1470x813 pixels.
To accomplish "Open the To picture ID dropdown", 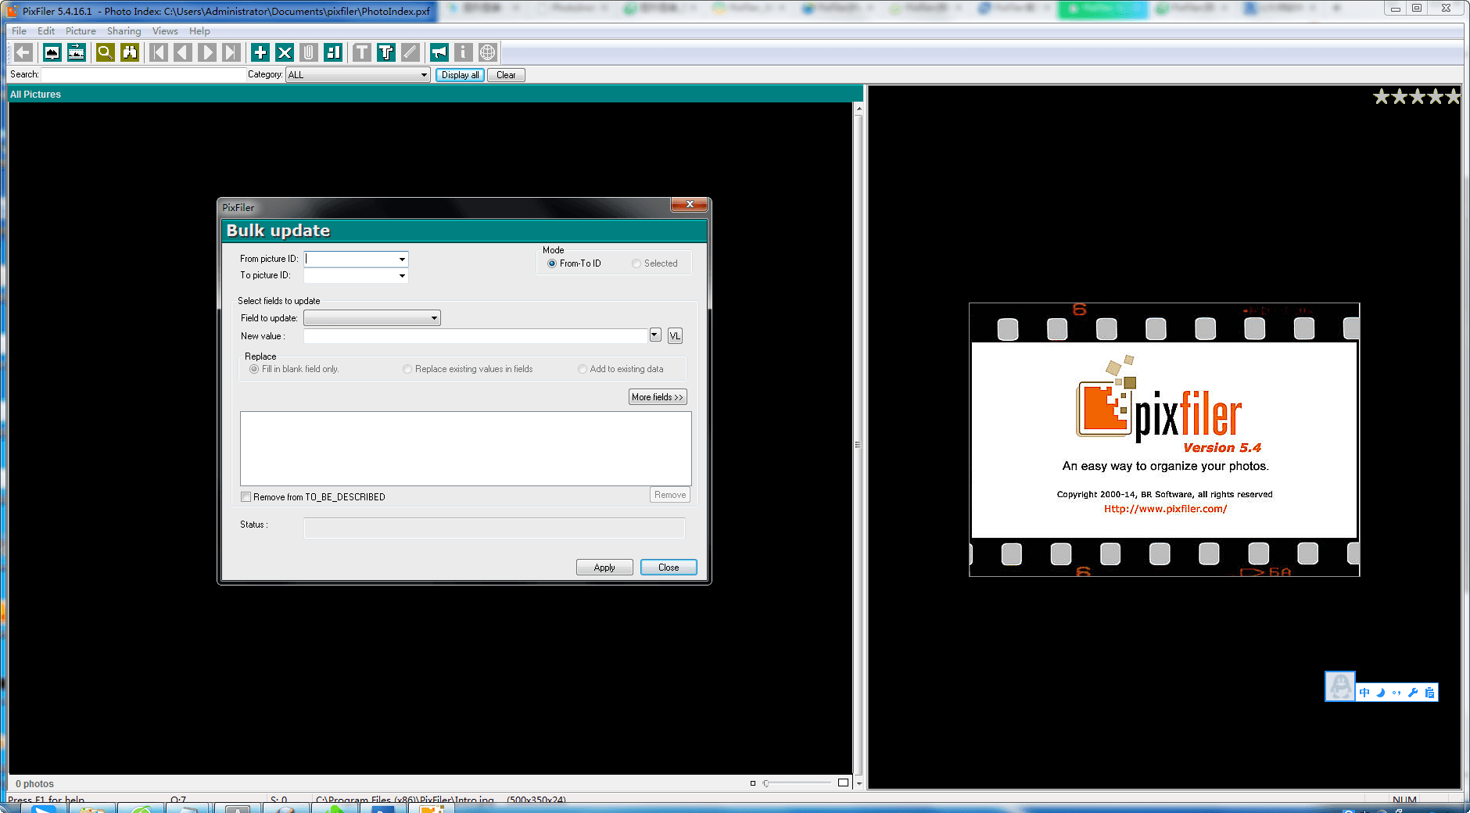I will [x=402, y=275].
